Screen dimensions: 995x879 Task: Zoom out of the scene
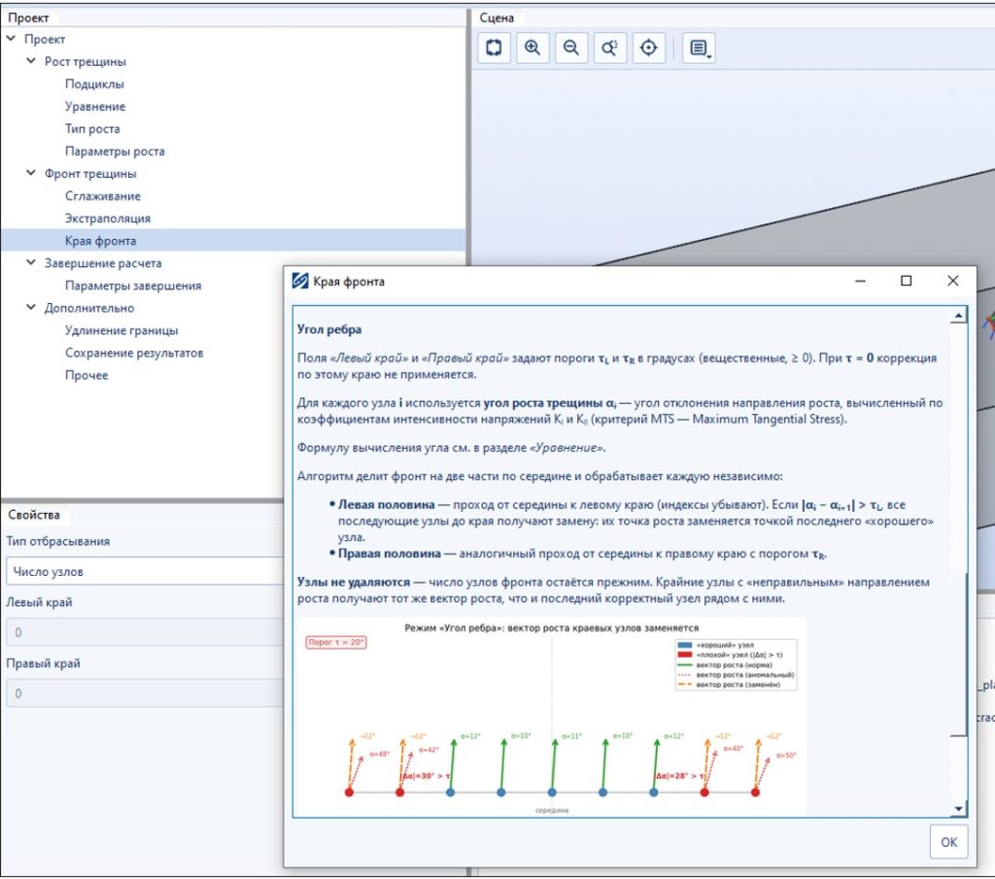click(x=571, y=48)
